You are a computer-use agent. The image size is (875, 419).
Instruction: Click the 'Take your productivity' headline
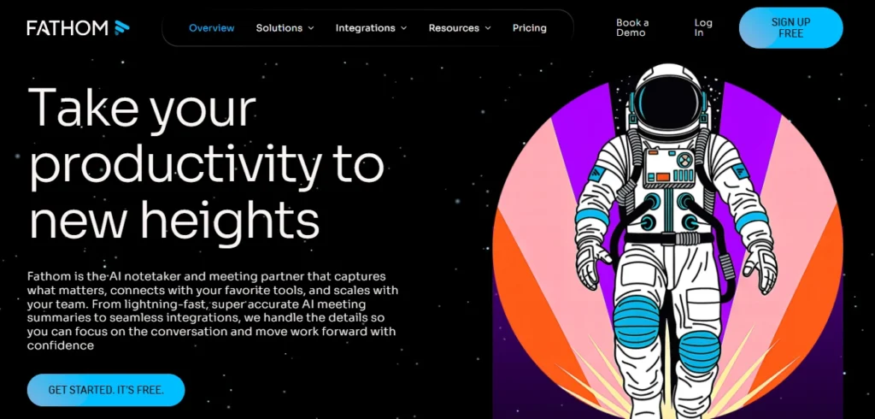pos(205,164)
